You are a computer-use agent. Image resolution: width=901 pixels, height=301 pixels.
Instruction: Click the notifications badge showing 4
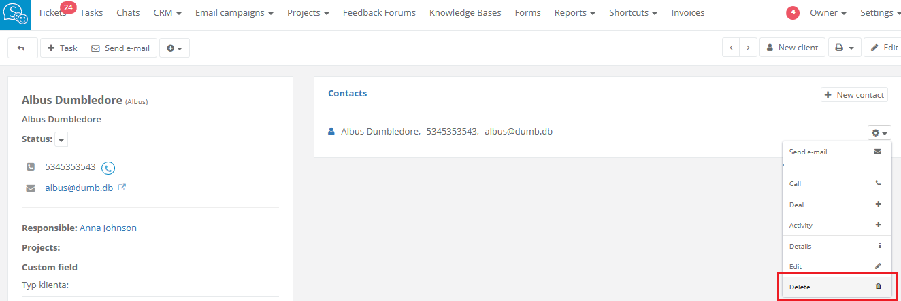coord(792,13)
